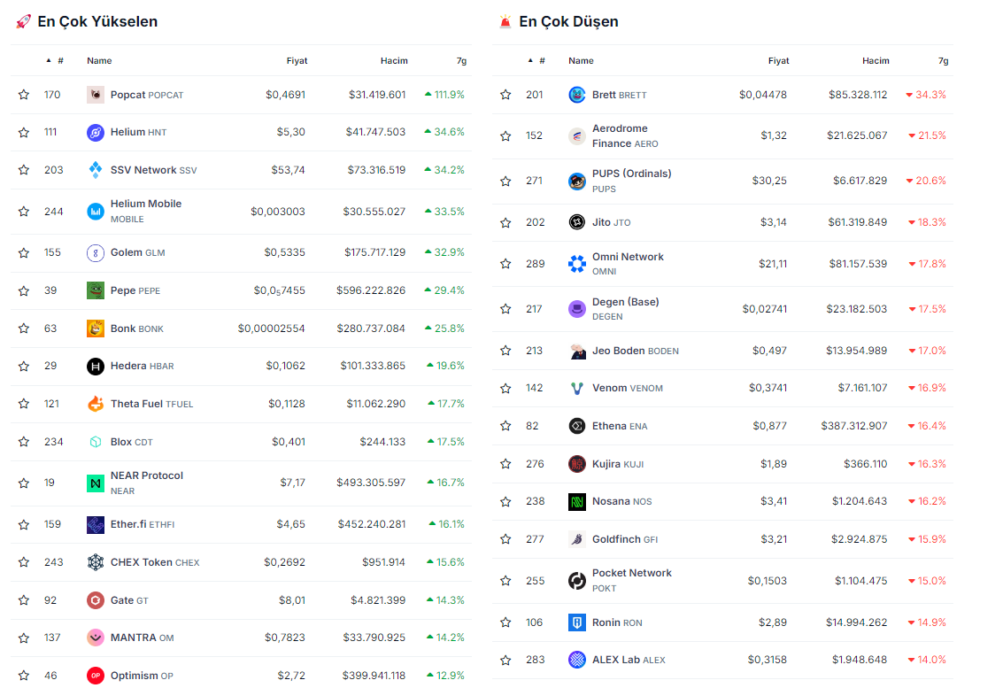Image resolution: width=1003 pixels, height=688 pixels.
Task: Click the Helium HNT coin icon
Action: click(96, 133)
